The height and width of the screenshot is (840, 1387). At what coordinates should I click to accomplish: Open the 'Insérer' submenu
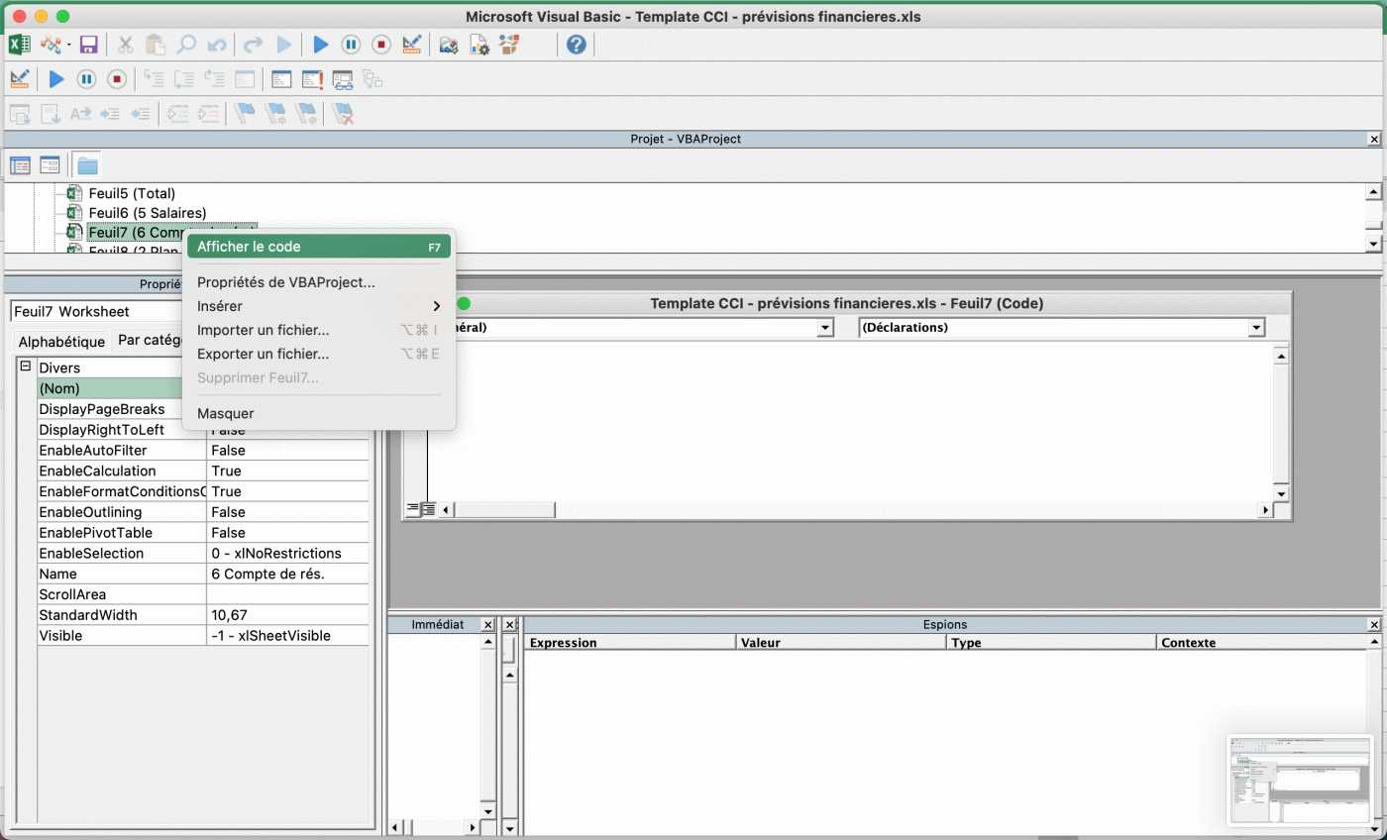220,306
